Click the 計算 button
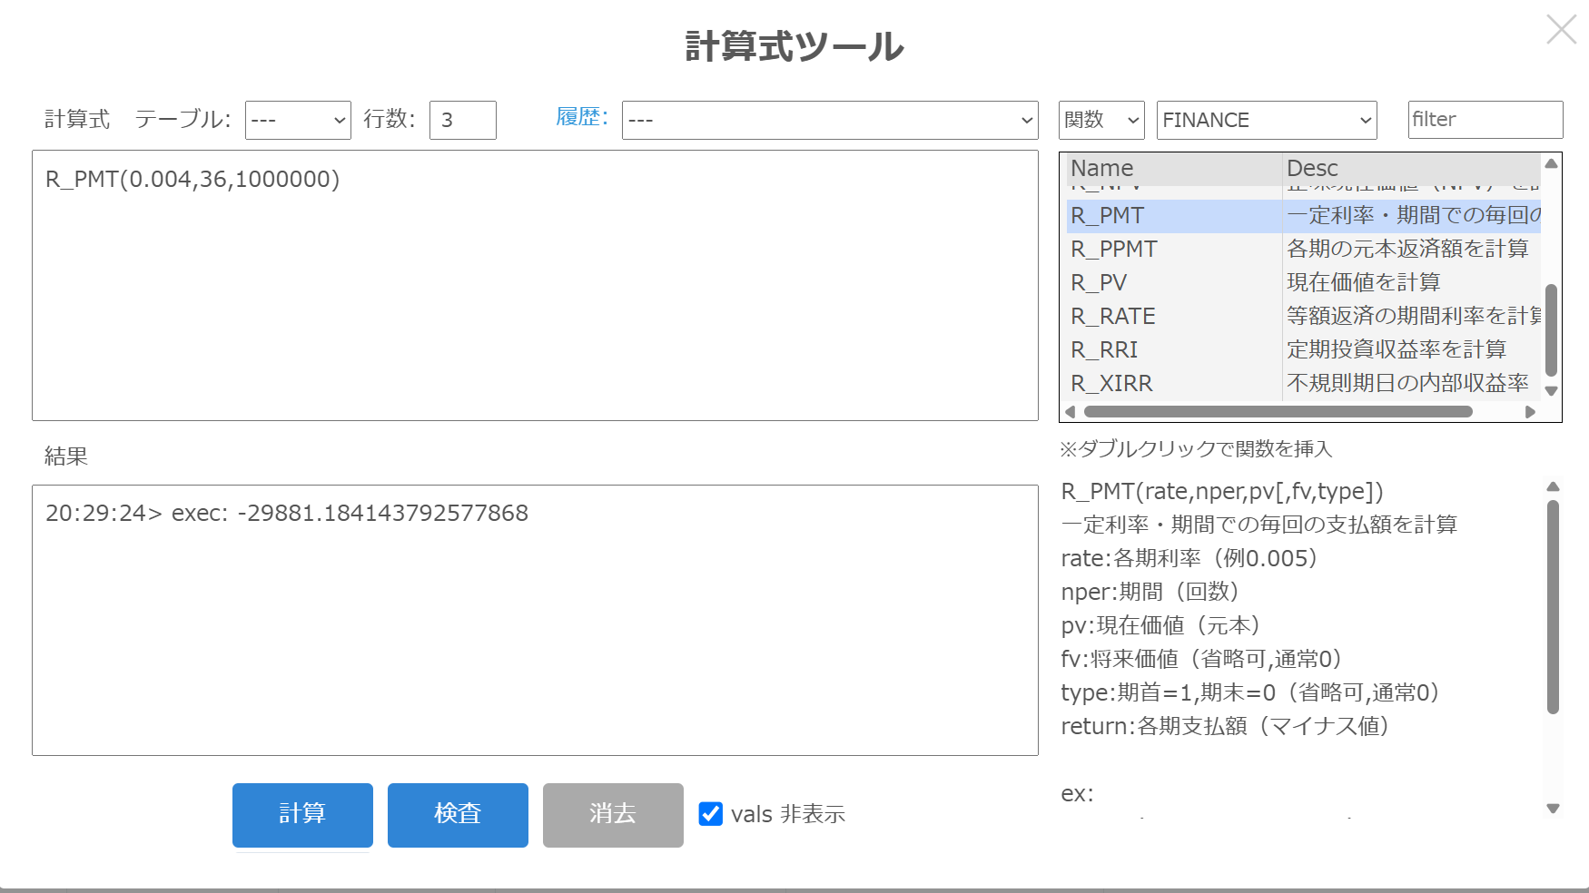1589x893 pixels. [302, 815]
